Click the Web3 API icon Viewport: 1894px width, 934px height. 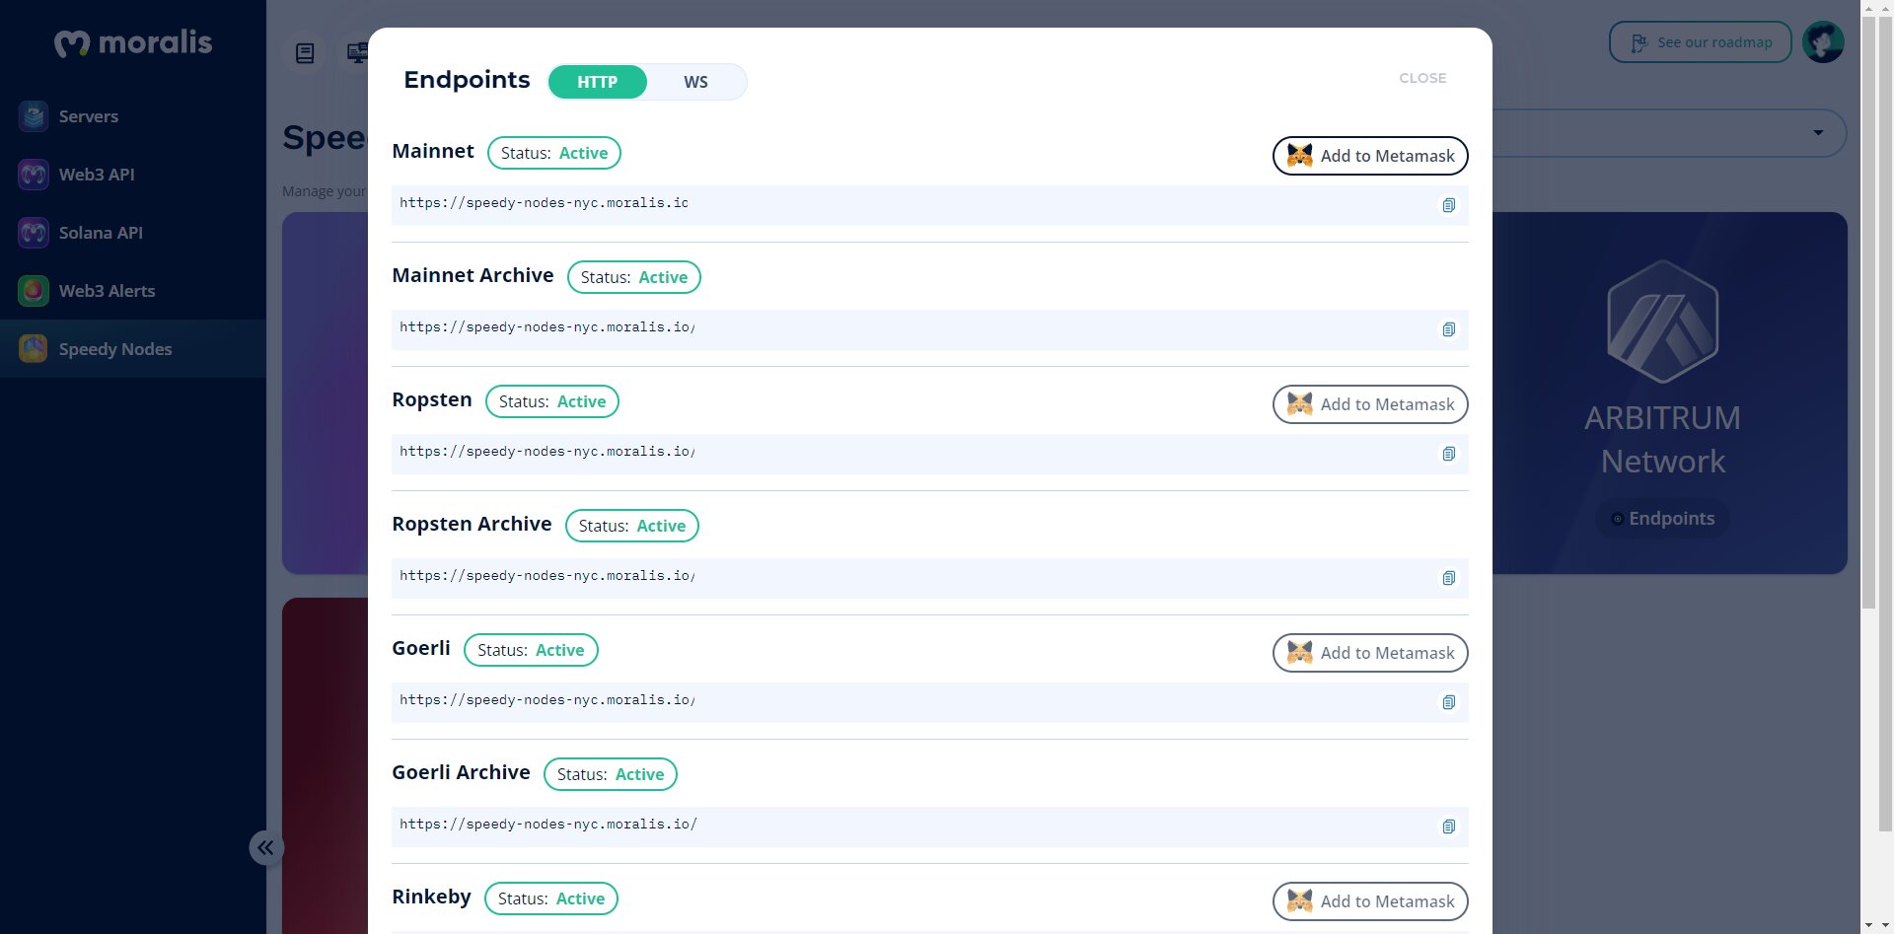tap(34, 175)
